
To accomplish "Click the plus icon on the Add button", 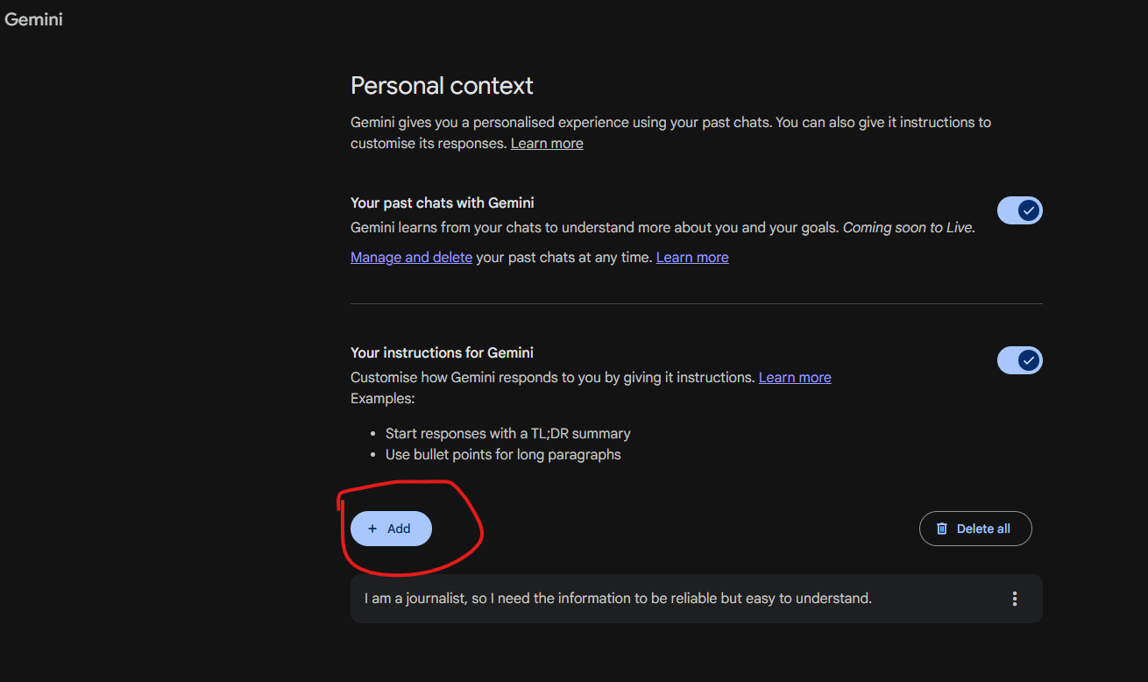I will (372, 529).
